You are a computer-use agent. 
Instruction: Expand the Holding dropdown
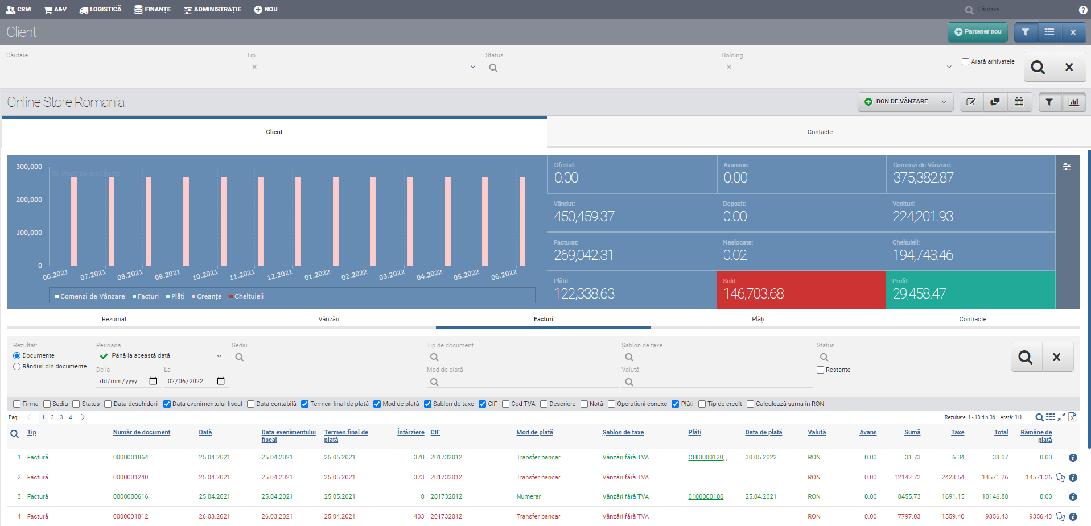pos(949,67)
